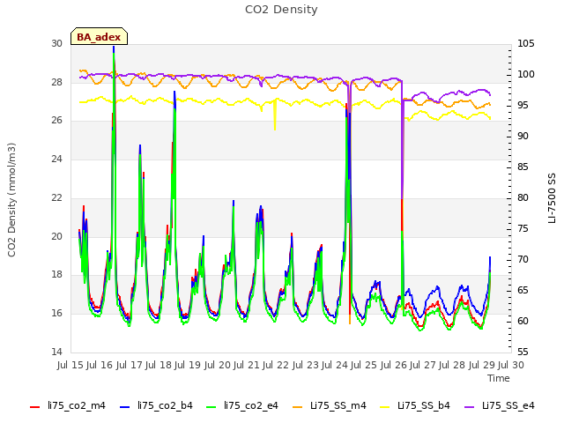Click the Jul 21 tick label

(247, 365)
